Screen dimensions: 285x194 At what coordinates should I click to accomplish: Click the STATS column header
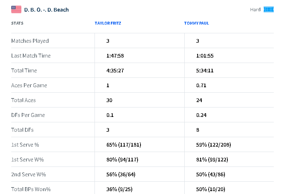(x=17, y=23)
